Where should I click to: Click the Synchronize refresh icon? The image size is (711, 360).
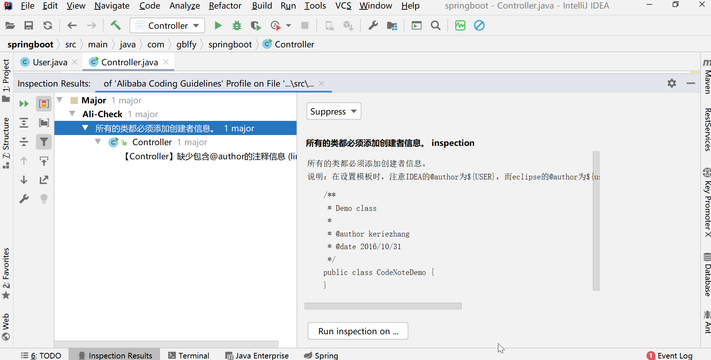48,25
